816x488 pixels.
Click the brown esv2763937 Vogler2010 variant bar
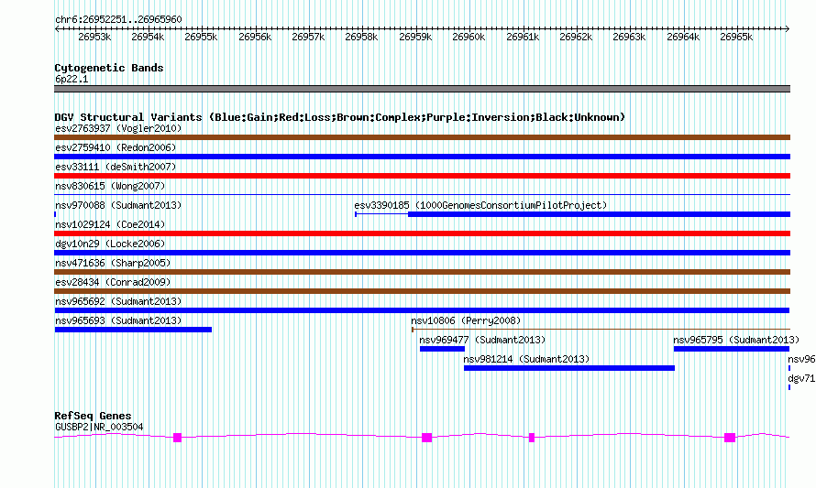tap(422, 137)
